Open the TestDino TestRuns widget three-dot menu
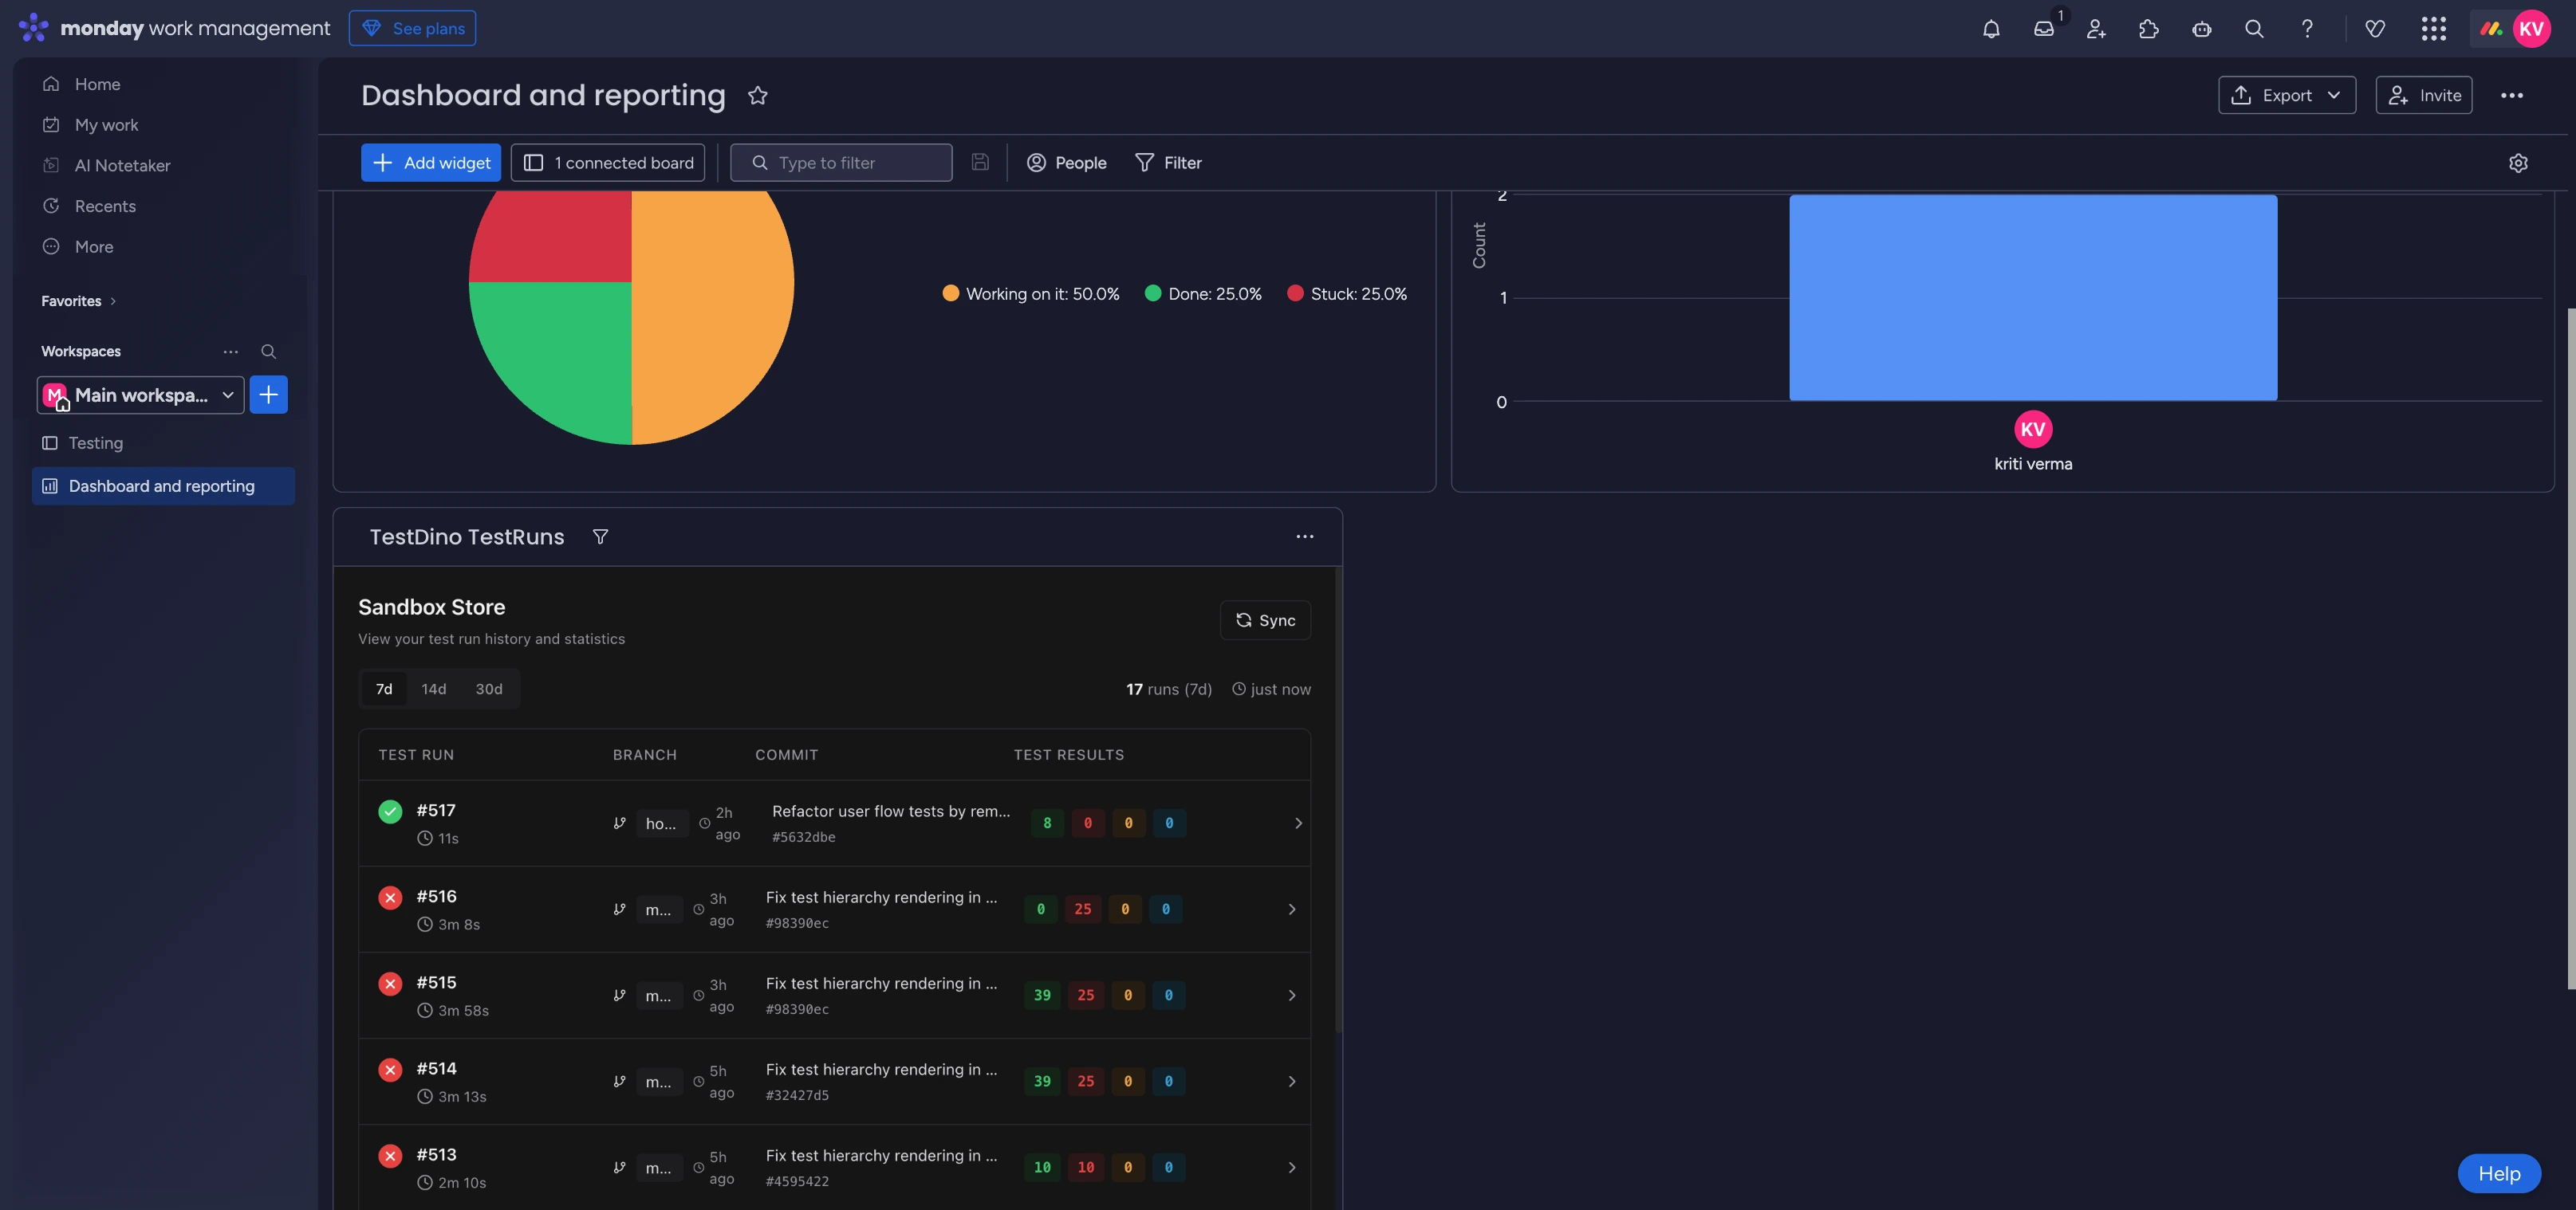The height and width of the screenshot is (1210, 2576). click(1304, 536)
